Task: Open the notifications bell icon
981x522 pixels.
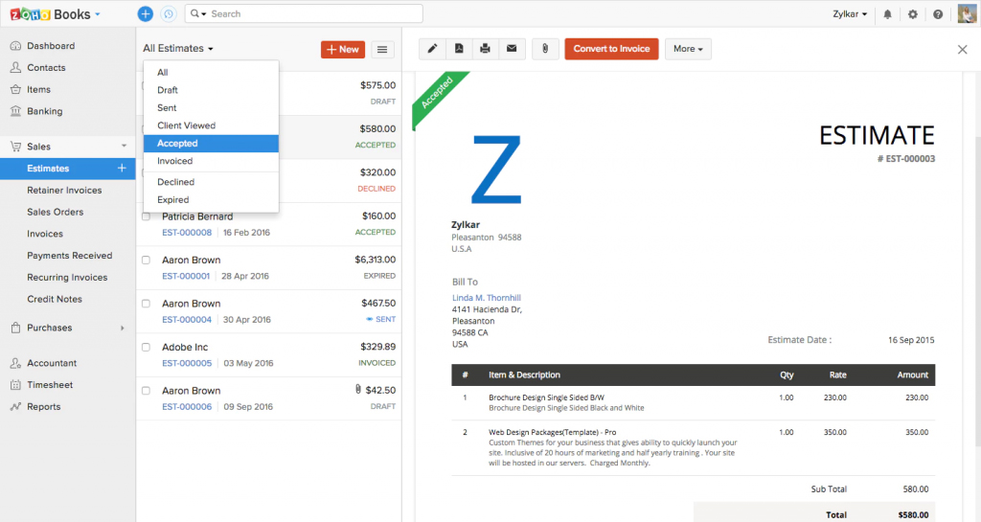Action: (888, 14)
